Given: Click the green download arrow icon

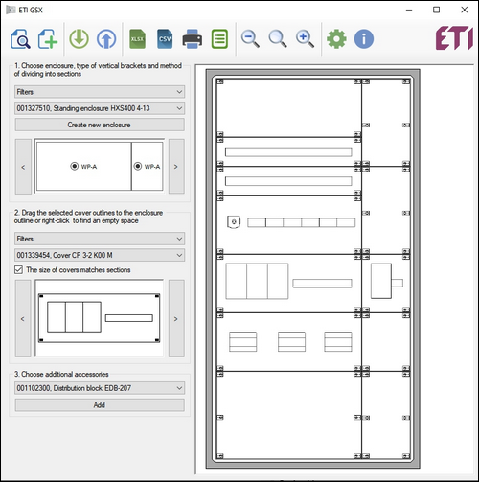Looking at the screenshot, I should (x=79, y=39).
